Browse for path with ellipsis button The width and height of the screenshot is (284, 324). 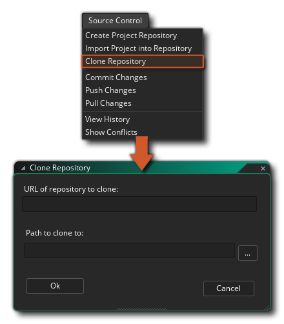click(x=248, y=253)
